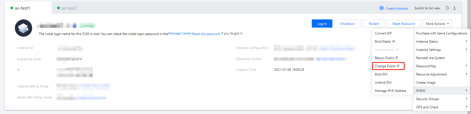Expand the Resource Adjustment submenu
This screenshot has width=471, height=114.
tap(441, 74)
